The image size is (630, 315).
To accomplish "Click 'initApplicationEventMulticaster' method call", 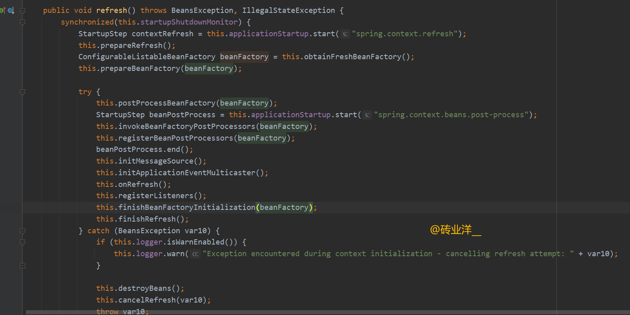I will pos(187,173).
